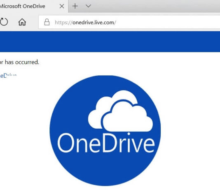Click the onedrive.live.com address field
Image resolution: width=220 pixels, height=190 pixels.
[x=129, y=22]
